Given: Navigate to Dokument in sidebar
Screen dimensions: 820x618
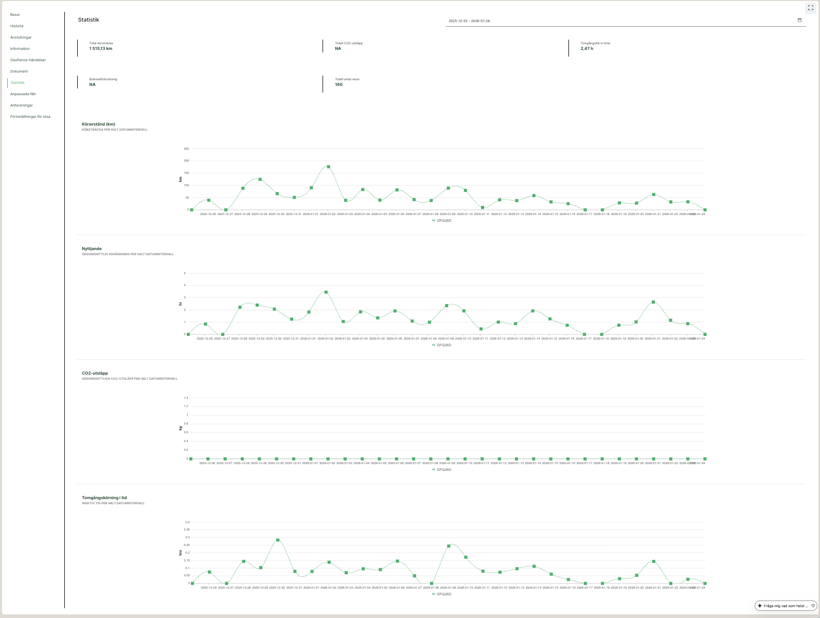Looking at the screenshot, I should (x=19, y=72).
